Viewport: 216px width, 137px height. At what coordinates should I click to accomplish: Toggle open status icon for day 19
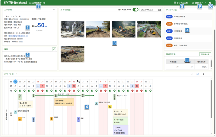[20, 91]
